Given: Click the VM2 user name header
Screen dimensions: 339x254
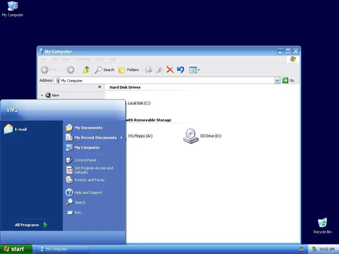Looking at the screenshot, I should click(x=12, y=110).
